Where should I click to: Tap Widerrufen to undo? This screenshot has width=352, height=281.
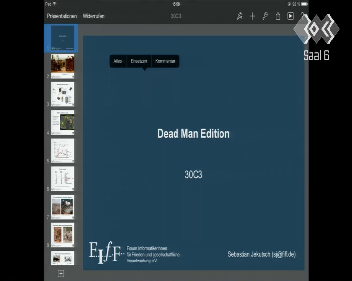point(93,16)
